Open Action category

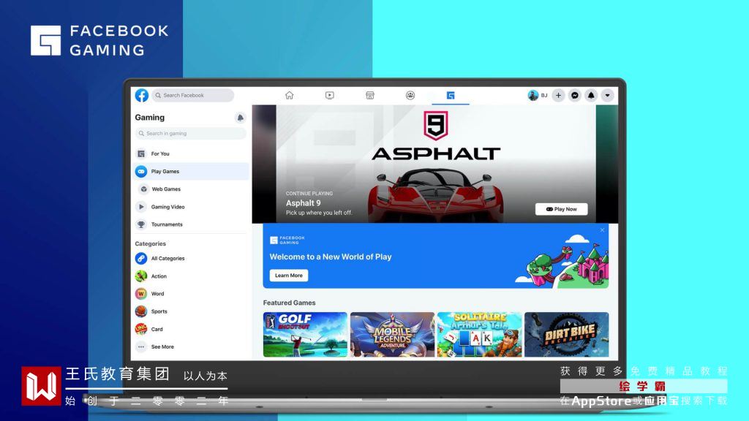click(191, 276)
